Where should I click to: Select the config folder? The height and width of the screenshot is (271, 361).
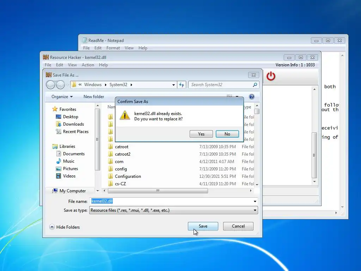tap(121, 169)
